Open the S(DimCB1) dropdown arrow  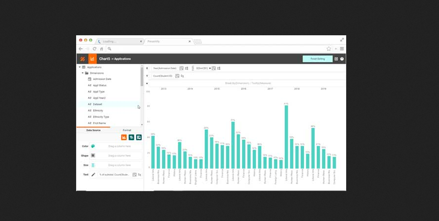[x=210, y=68]
